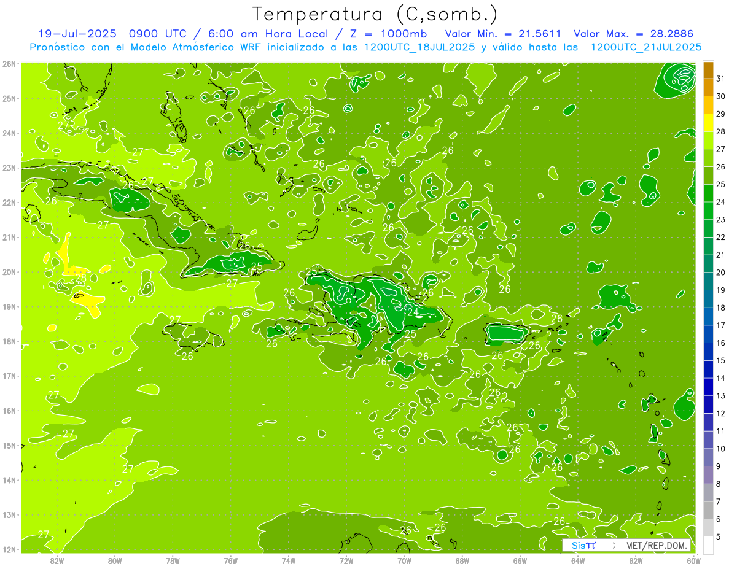Click the legend value '10'
The width and height of the screenshot is (737, 569).
720,449
